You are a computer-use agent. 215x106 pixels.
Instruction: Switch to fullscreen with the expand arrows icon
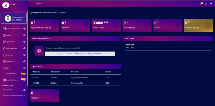pyautogui.click(x=206, y=4)
